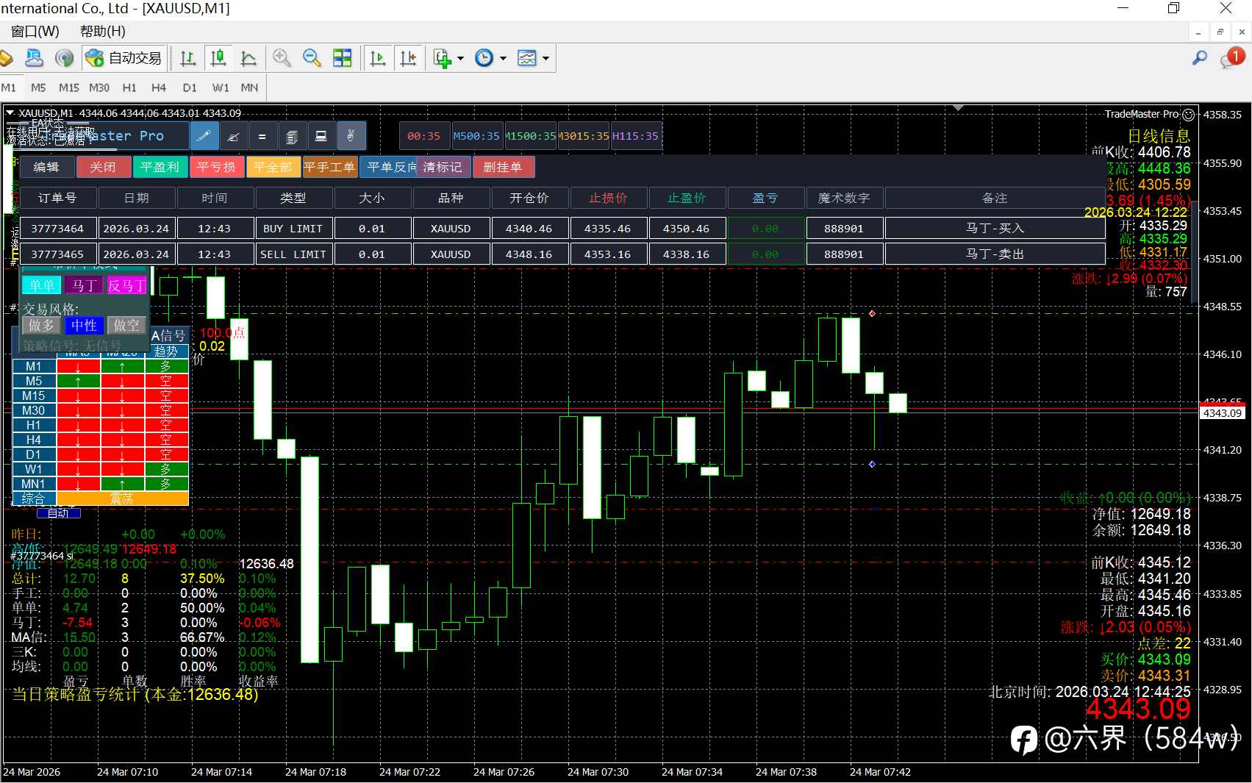
Task: Set trading style to 中性
Action: tap(84, 325)
